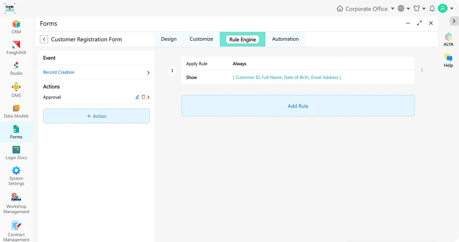This screenshot has height=242, width=459.
Task: Select the Rule Engine tab
Action: 242,39
